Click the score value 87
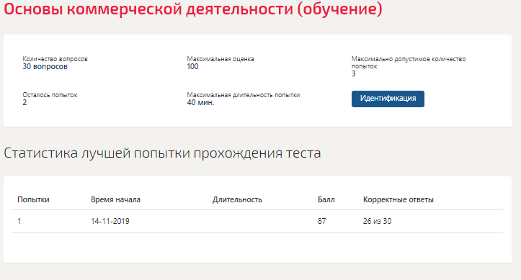Screen dimensions: 521x280 (x=321, y=221)
